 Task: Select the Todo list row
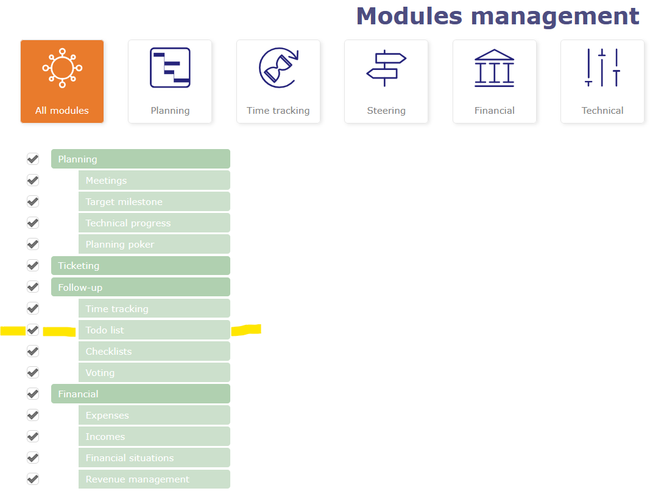(154, 330)
